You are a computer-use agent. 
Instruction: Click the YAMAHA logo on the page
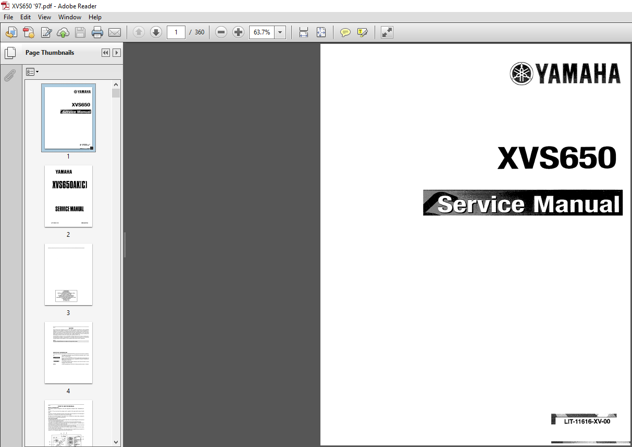point(565,74)
